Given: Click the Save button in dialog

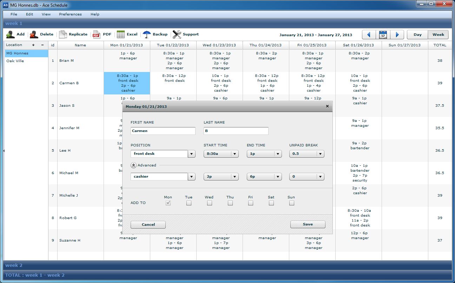Looking at the screenshot, I should click(308, 224).
